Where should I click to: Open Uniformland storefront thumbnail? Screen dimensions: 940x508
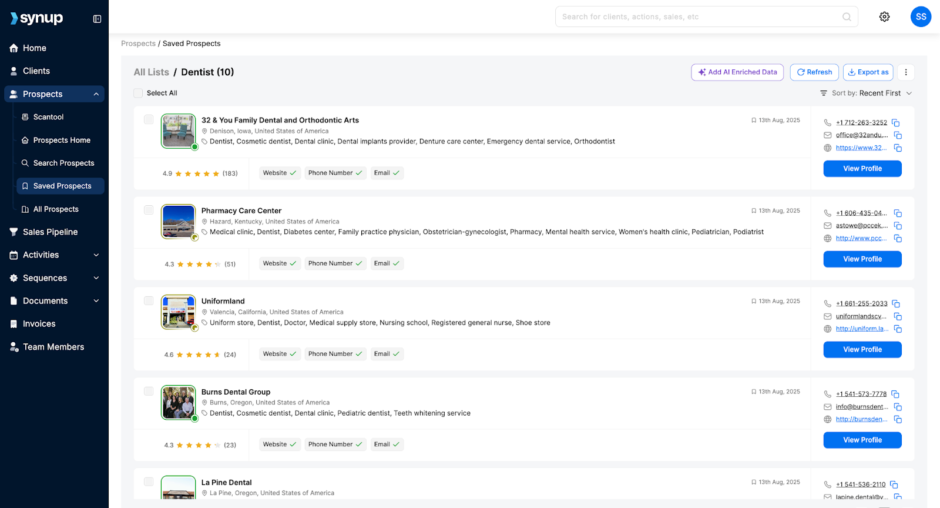pos(179,312)
